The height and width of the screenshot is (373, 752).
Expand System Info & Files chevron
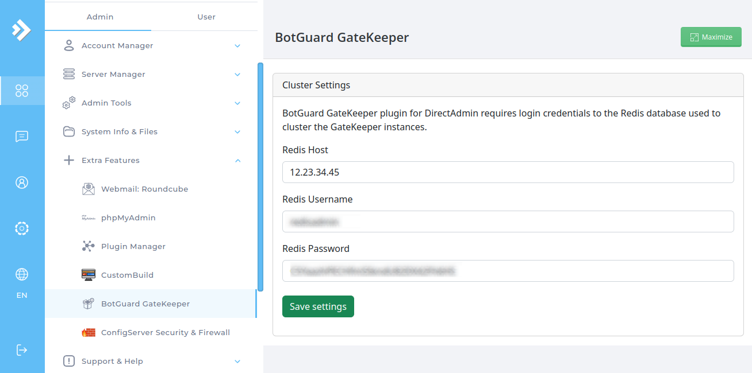237,131
